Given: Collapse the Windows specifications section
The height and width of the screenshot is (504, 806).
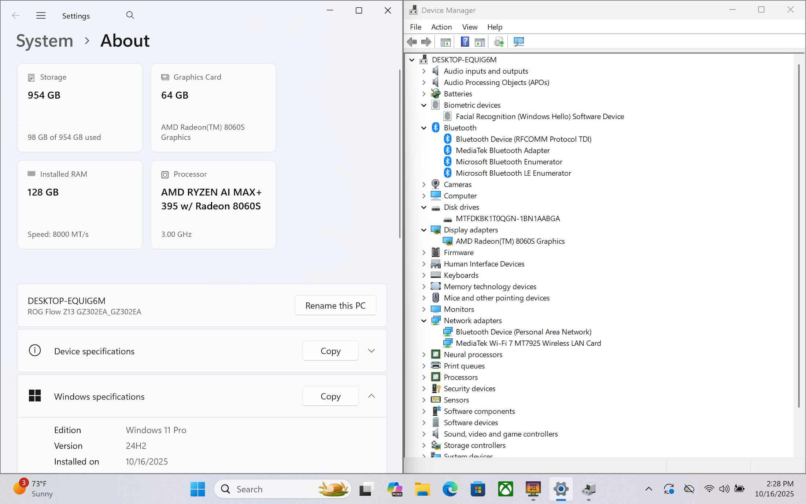Looking at the screenshot, I should point(371,396).
